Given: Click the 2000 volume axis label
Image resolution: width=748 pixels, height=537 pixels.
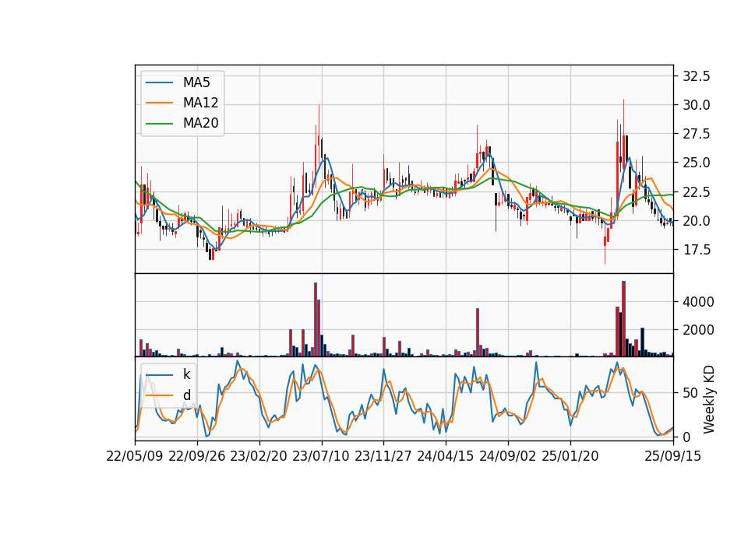Looking at the screenshot, I should pyautogui.click(x=698, y=330).
